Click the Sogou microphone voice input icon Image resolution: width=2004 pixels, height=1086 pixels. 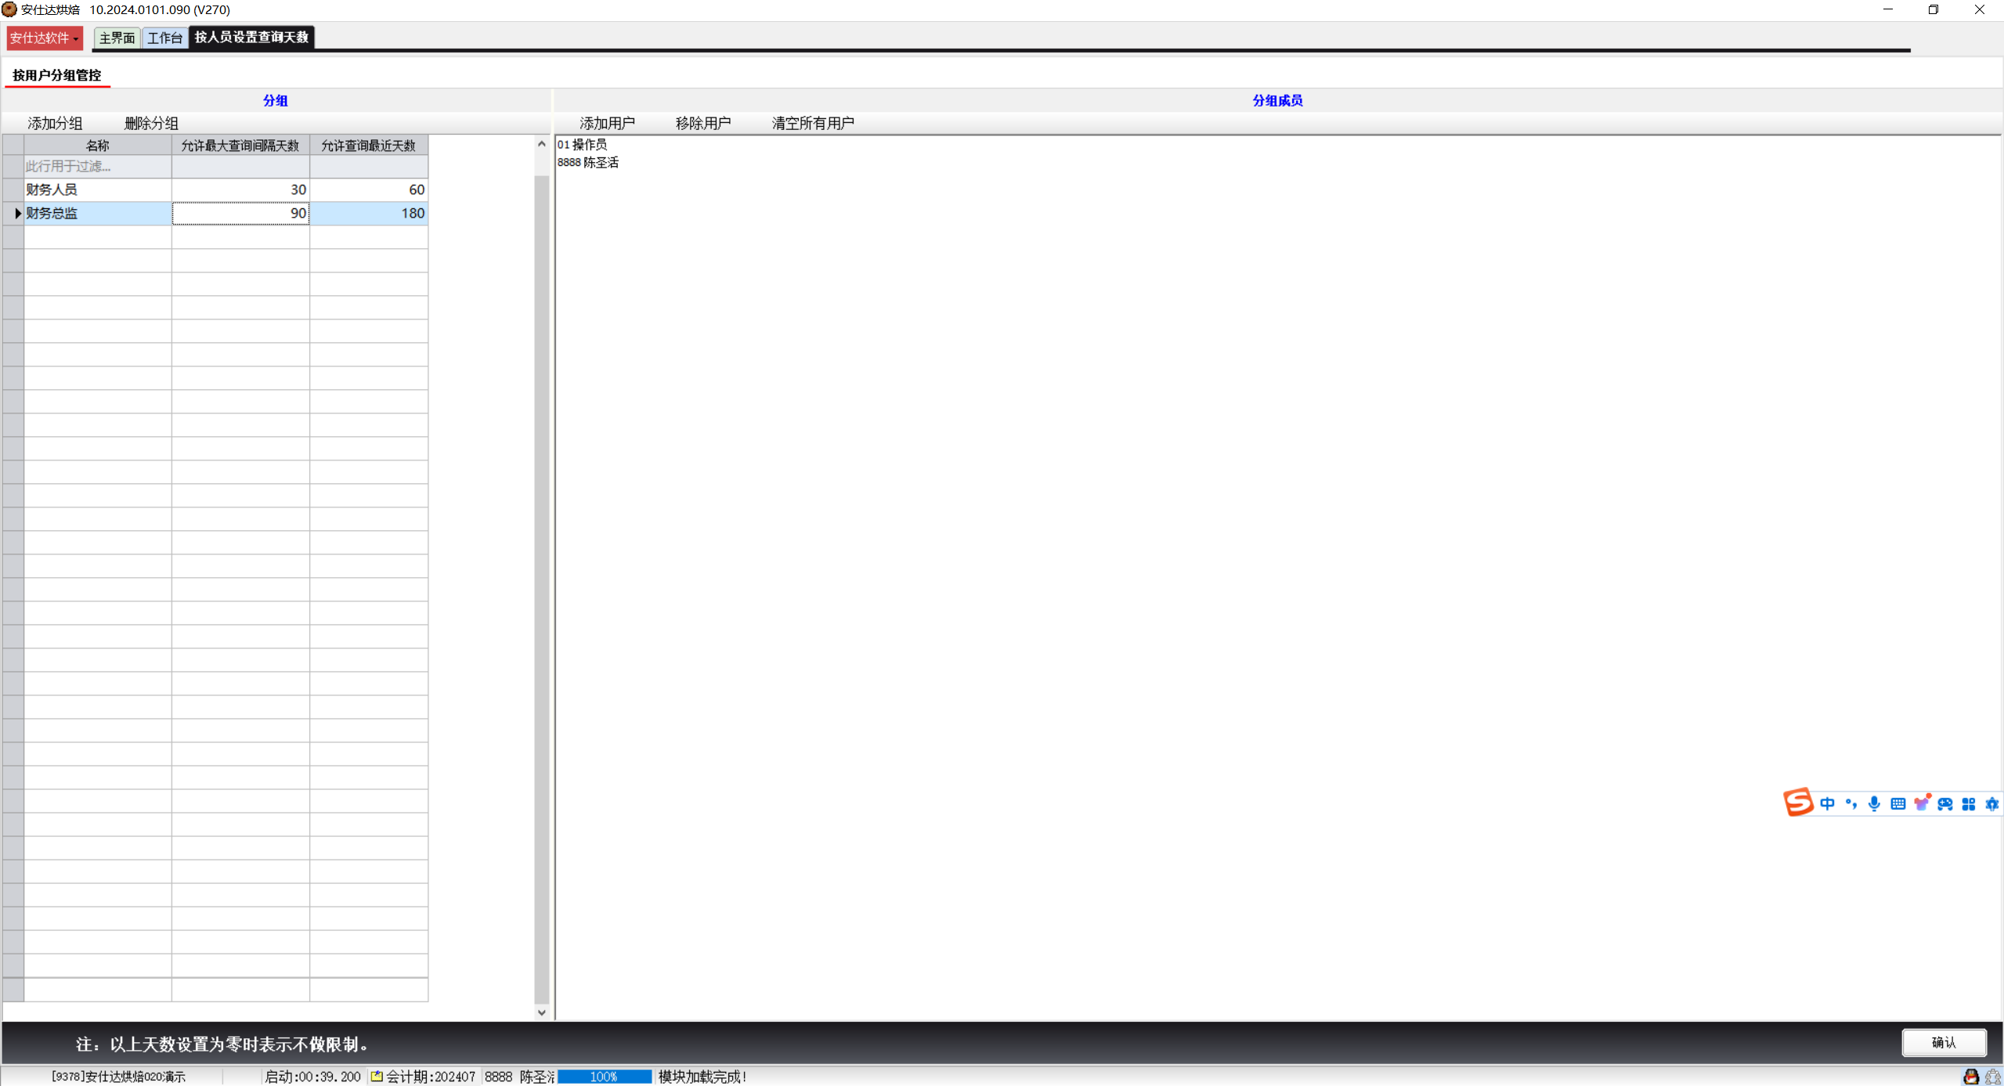1874,804
